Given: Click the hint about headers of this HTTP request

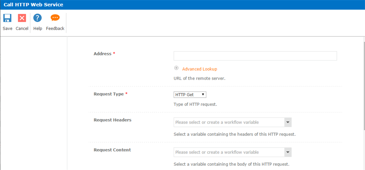Looking at the screenshot, I should (235, 134).
